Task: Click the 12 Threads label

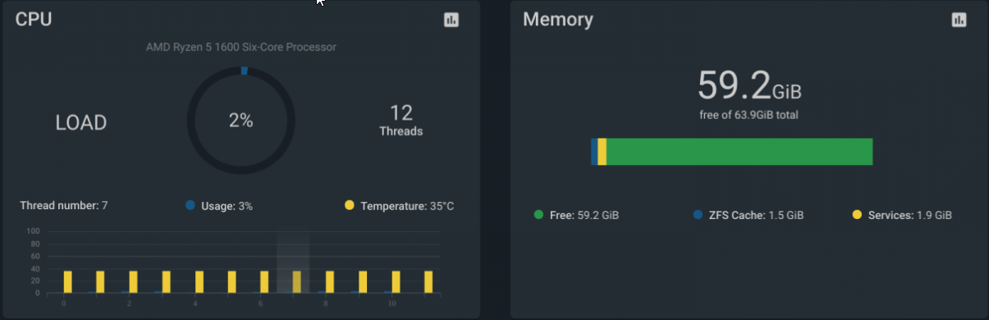Action: [x=401, y=120]
